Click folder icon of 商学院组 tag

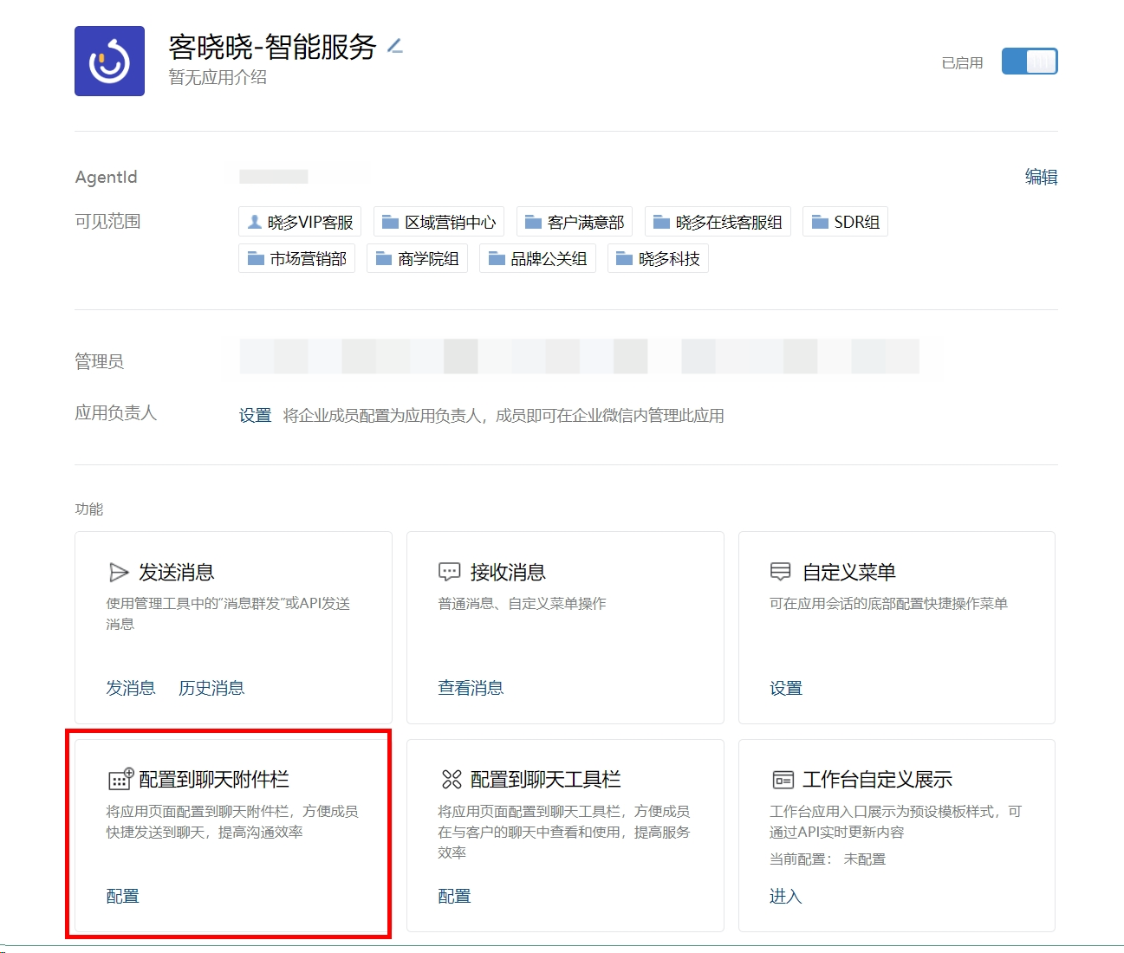pyautogui.click(x=384, y=258)
